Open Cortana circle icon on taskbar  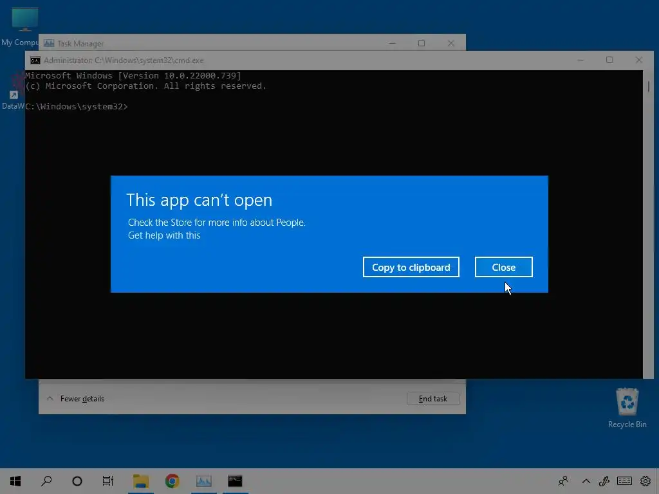(77, 481)
